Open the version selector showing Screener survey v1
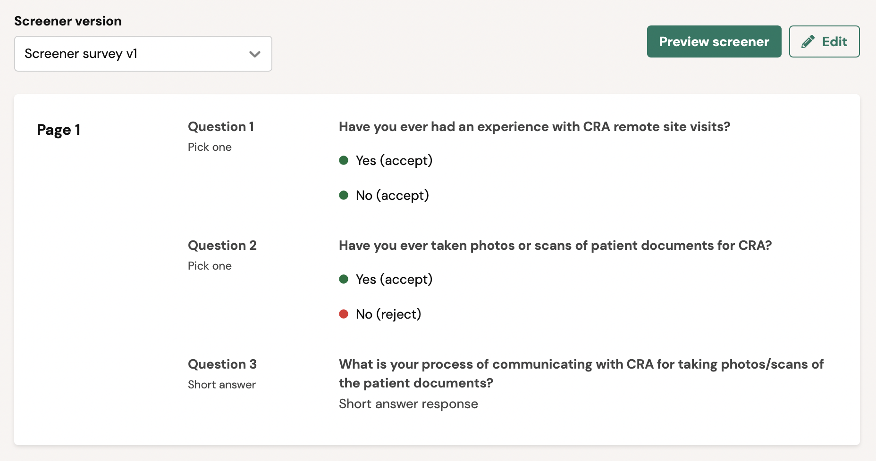The width and height of the screenshot is (876, 461). click(x=143, y=54)
